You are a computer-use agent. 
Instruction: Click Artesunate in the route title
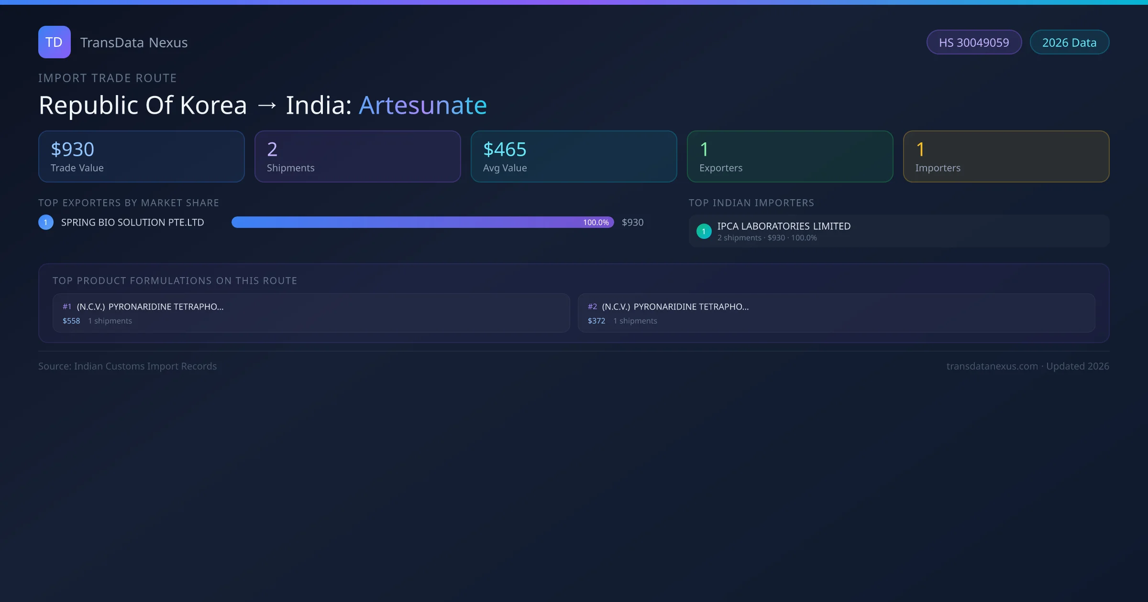(x=423, y=105)
